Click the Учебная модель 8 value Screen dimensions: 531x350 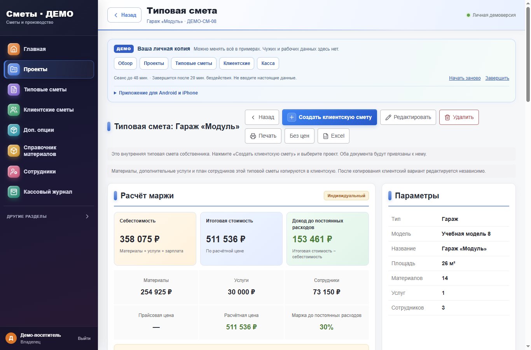(466, 234)
